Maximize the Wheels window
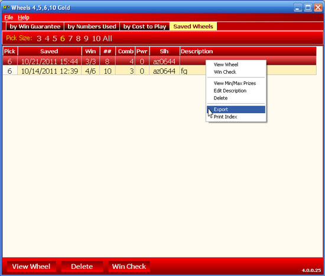The width and height of the screenshot is (325, 276). tap(308, 8)
